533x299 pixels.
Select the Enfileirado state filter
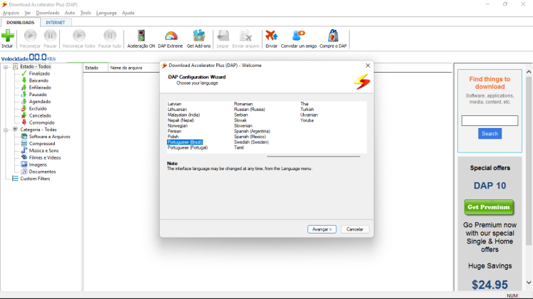40,88
